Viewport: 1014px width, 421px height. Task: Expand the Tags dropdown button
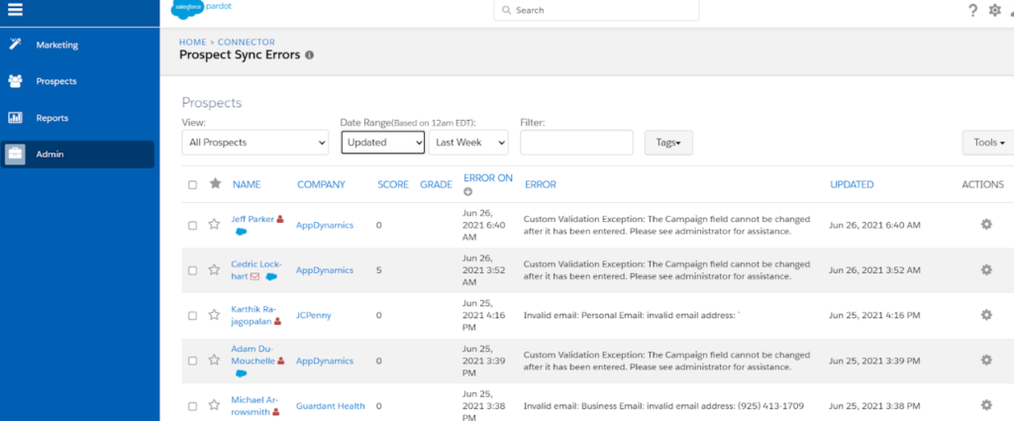pyautogui.click(x=668, y=143)
